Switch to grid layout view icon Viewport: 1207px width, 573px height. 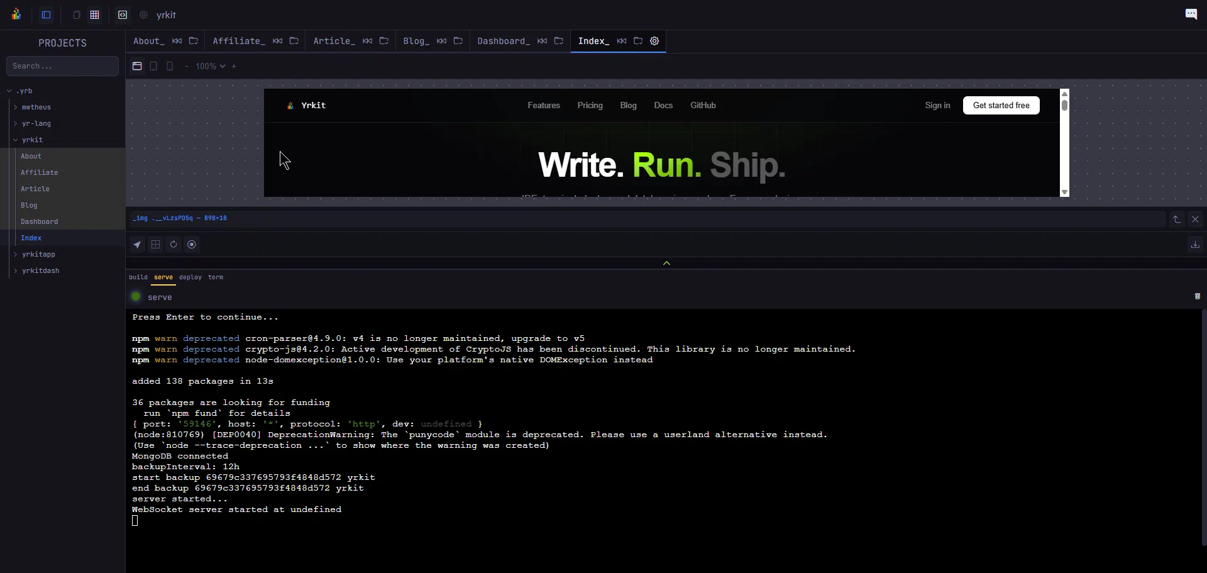point(95,14)
